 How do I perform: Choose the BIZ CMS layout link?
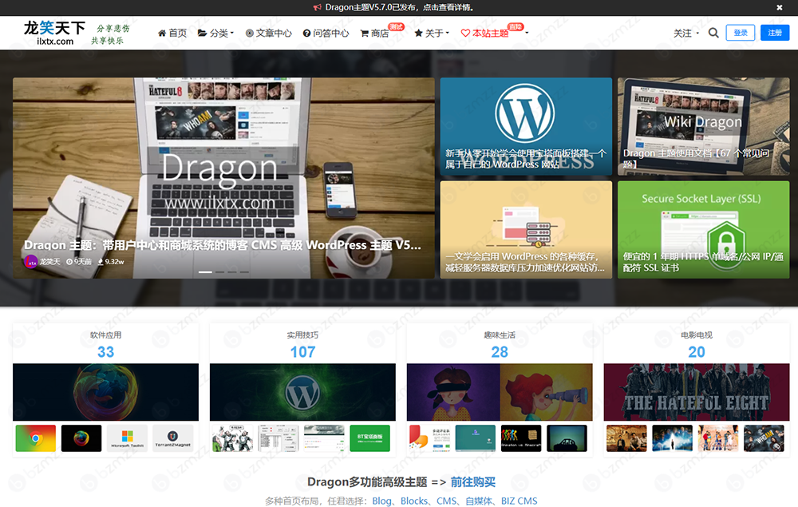coord(519,501)
